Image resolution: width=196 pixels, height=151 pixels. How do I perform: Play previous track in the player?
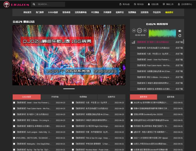click(134, 31)
